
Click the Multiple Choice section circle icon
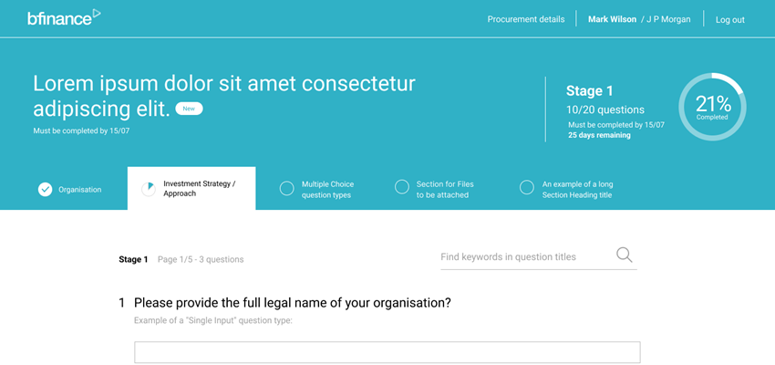tap(286, 189)
